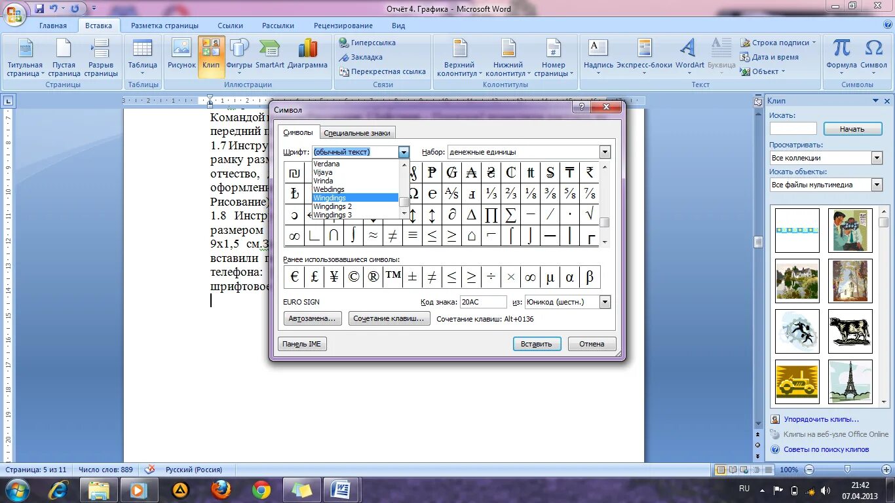Click the Сочетание клавиш button
Screen dimensions: 895x503
click(389, 318)
